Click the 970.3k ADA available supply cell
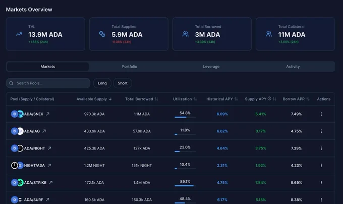The height and width of the screenshot is (204, 343). coord(94,114)
